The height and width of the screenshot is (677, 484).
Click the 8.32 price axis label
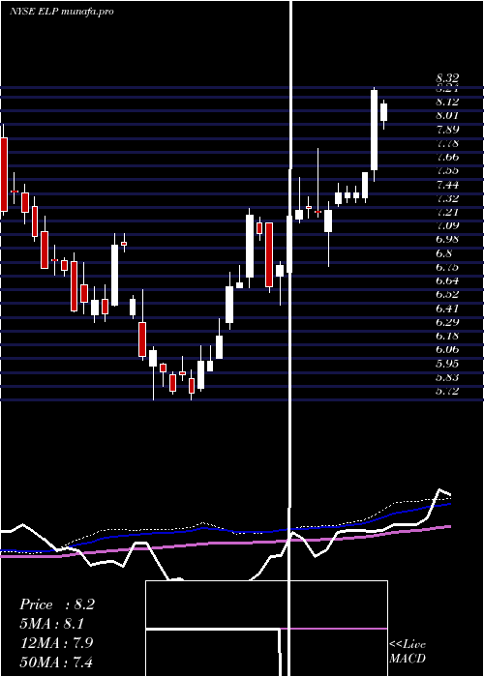447,78
